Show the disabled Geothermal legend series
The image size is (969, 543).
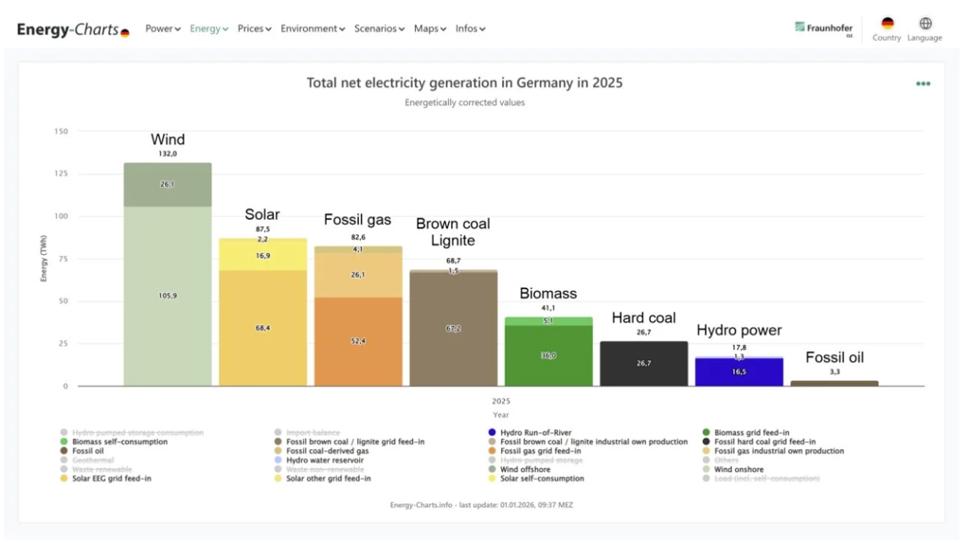click(93, 461)
